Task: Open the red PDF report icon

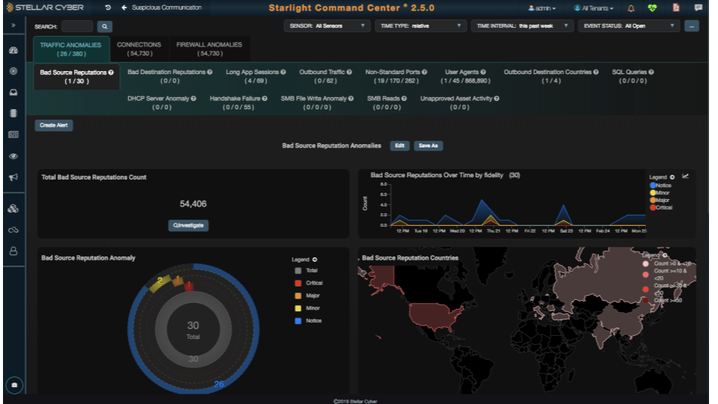Action: point(676,7)
